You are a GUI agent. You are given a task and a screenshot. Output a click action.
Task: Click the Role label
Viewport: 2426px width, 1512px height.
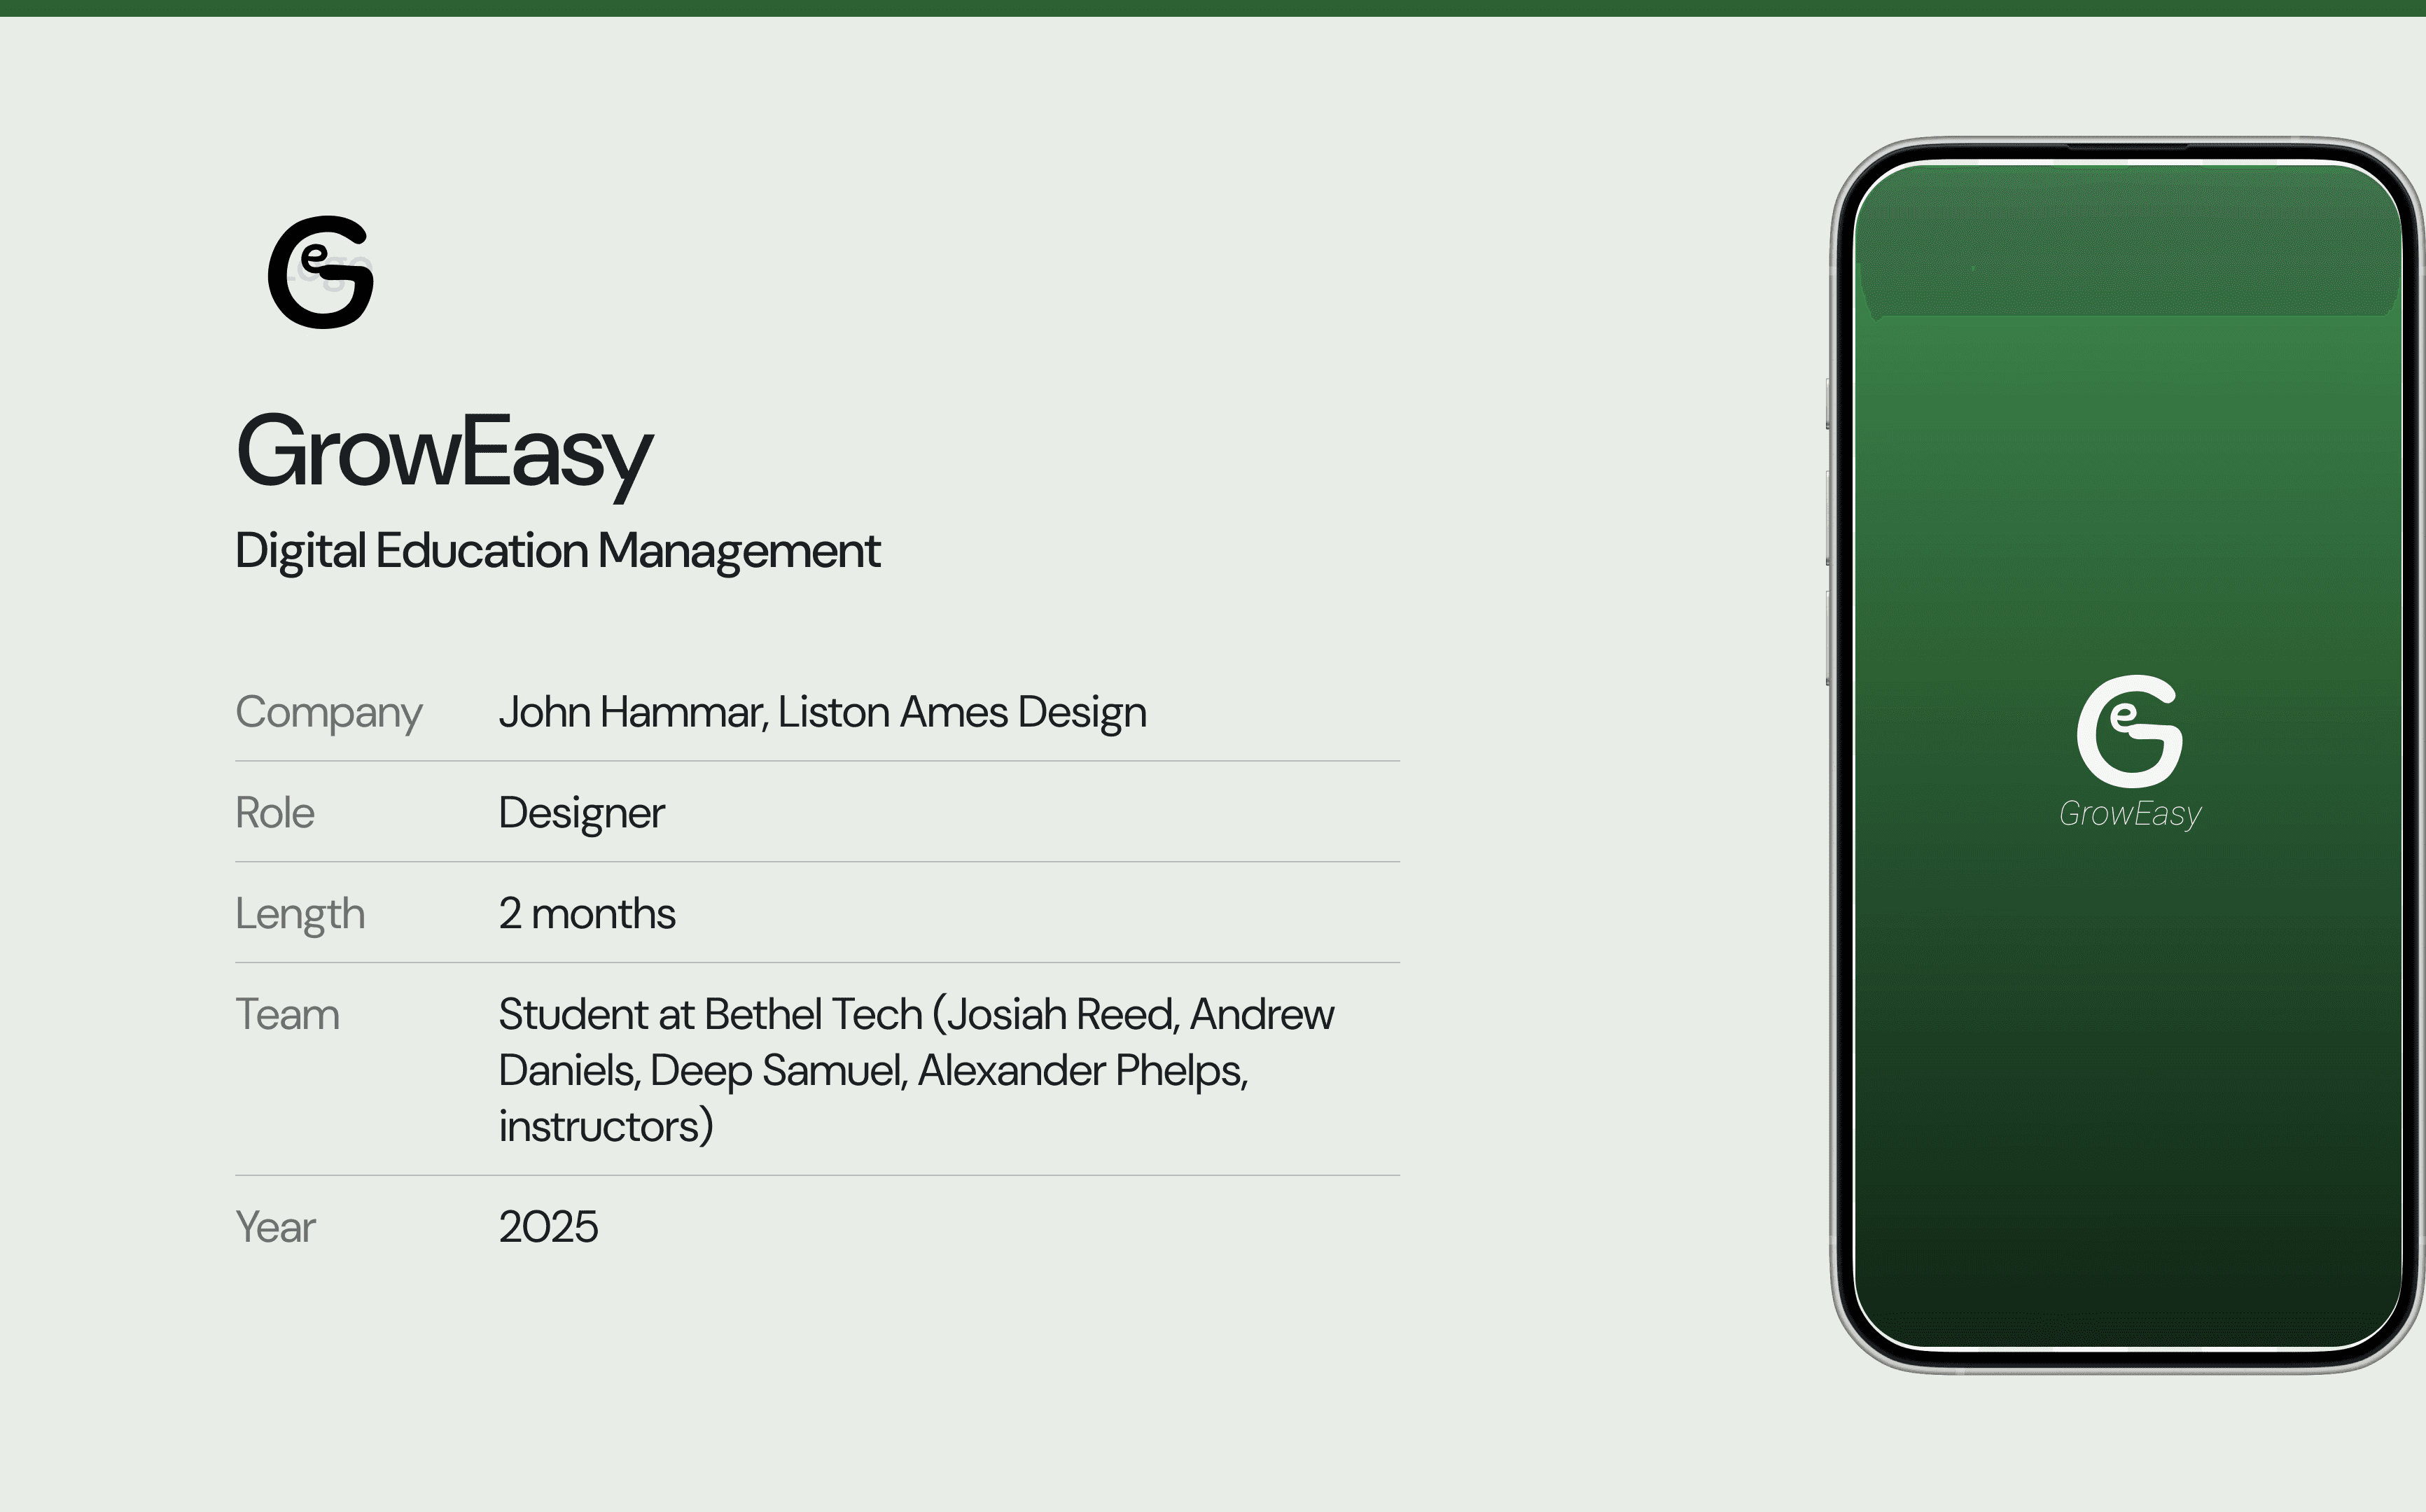point(275,812)
